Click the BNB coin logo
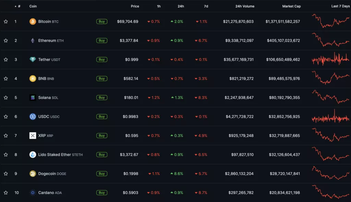 point(33,79)
